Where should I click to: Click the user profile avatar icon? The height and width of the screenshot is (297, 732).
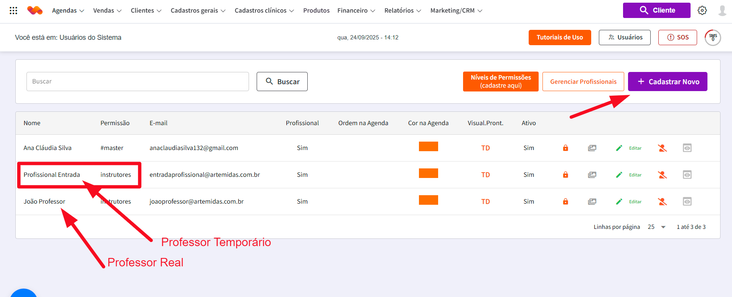(x=722, y=10)
